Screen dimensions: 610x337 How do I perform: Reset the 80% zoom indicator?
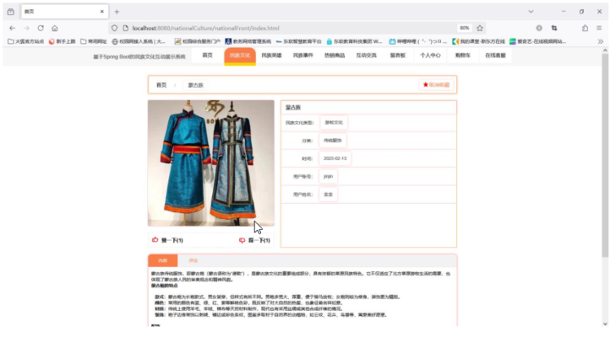coord(464,28)
